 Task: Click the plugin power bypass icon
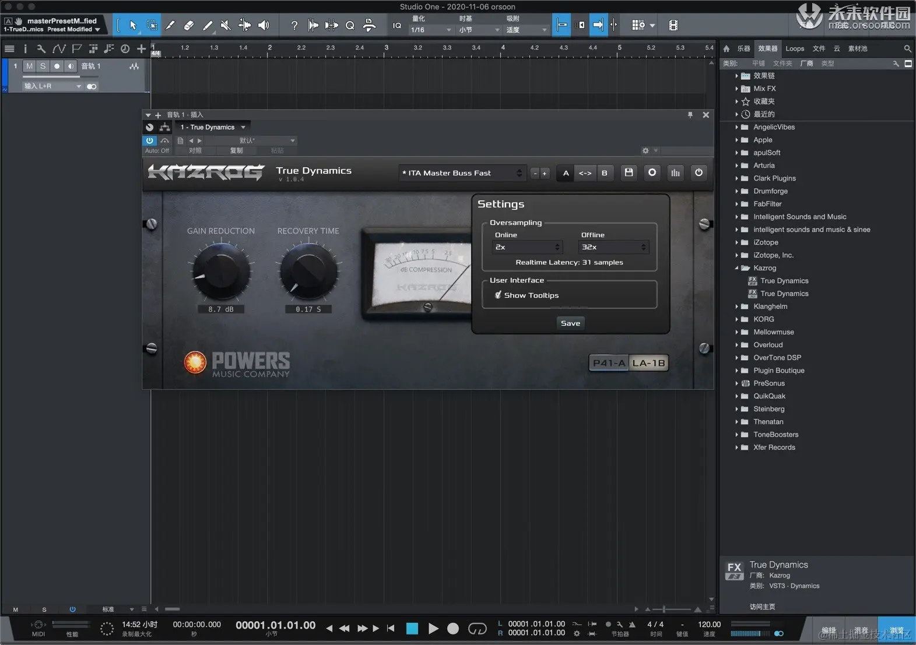pos(699,172)
